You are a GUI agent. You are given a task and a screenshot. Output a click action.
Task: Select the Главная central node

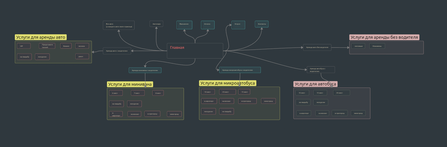(195, 51)
